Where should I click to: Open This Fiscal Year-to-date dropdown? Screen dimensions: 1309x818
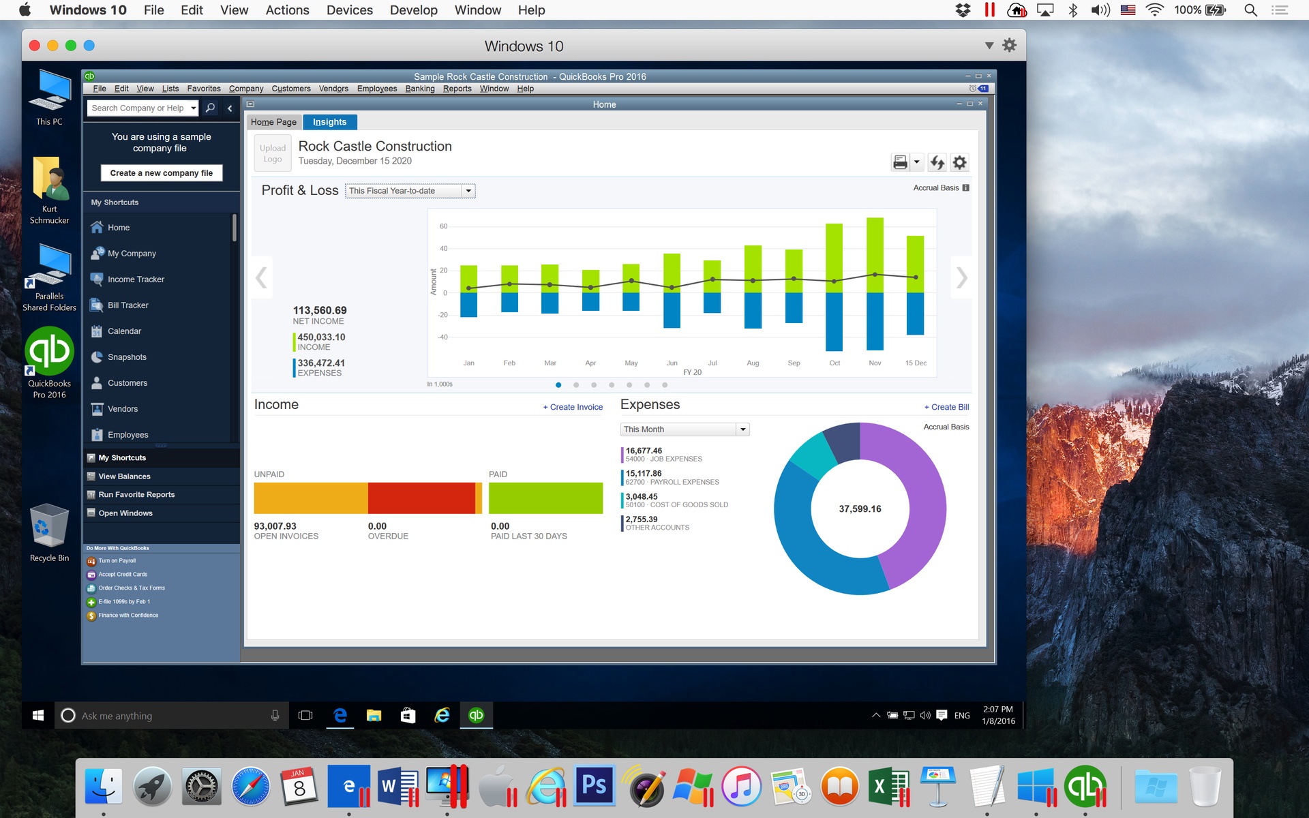(x=410, y=191)
